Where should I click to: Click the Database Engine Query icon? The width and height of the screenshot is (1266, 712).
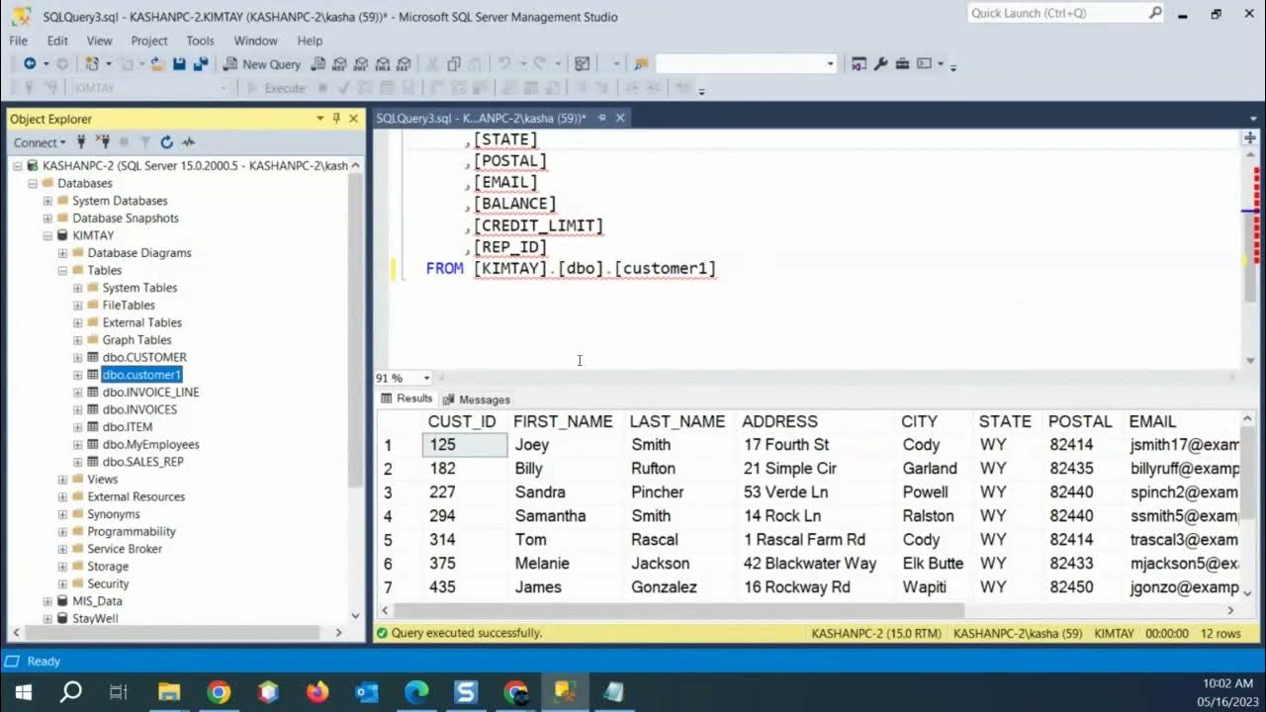pos(318,64)
